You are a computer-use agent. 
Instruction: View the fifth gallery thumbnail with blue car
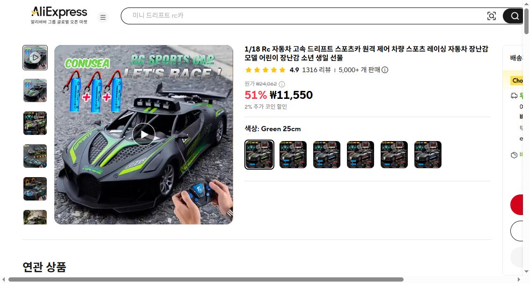pos(35,189)
